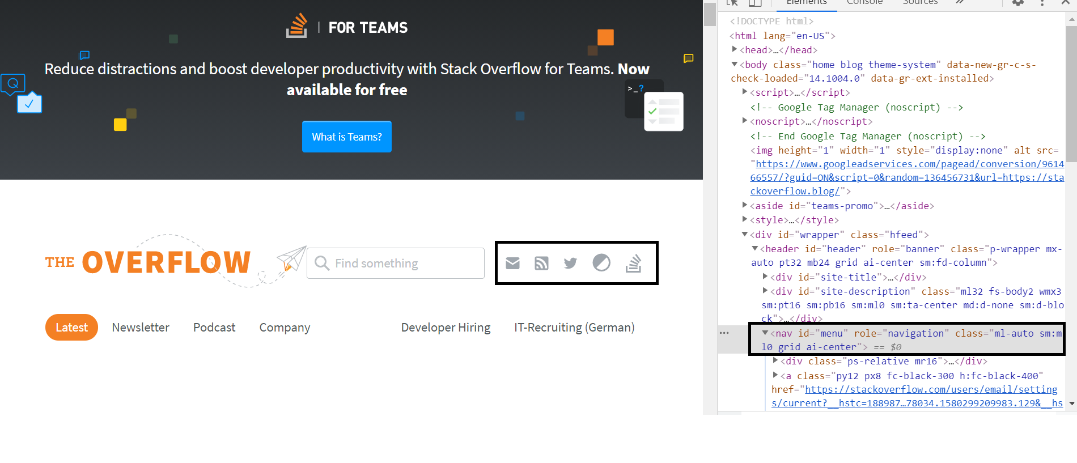
Task: Click the ellipsis beside the selected nav row
Action: (x=724, y=333)
